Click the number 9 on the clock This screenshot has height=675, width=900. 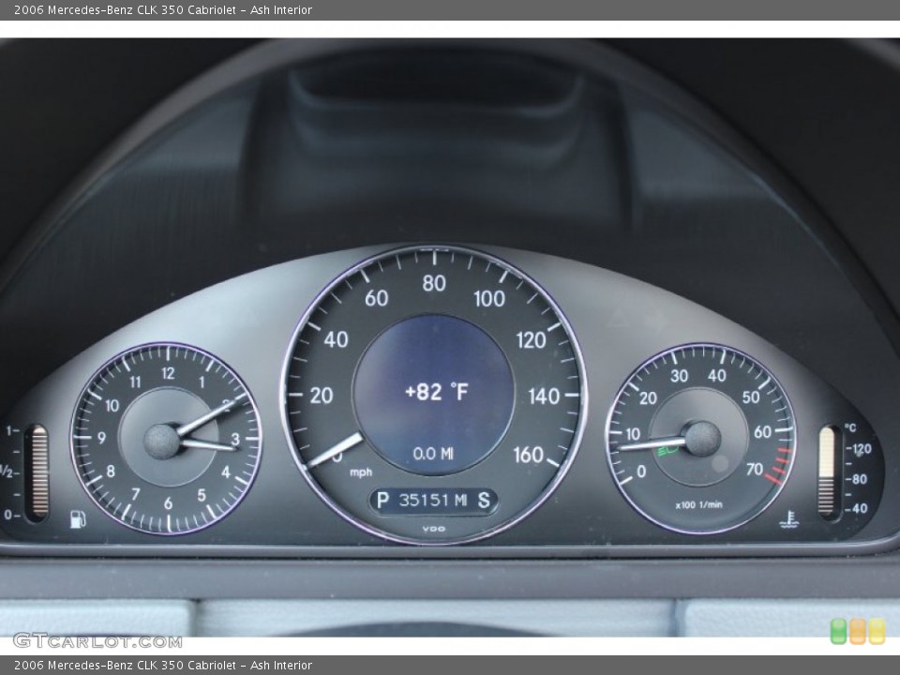click(x=101, y=439)
